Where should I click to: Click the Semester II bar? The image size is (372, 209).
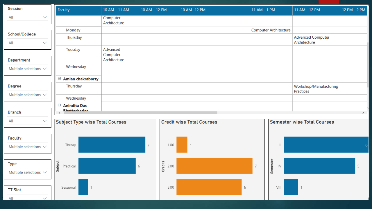(x=325, y=145)
